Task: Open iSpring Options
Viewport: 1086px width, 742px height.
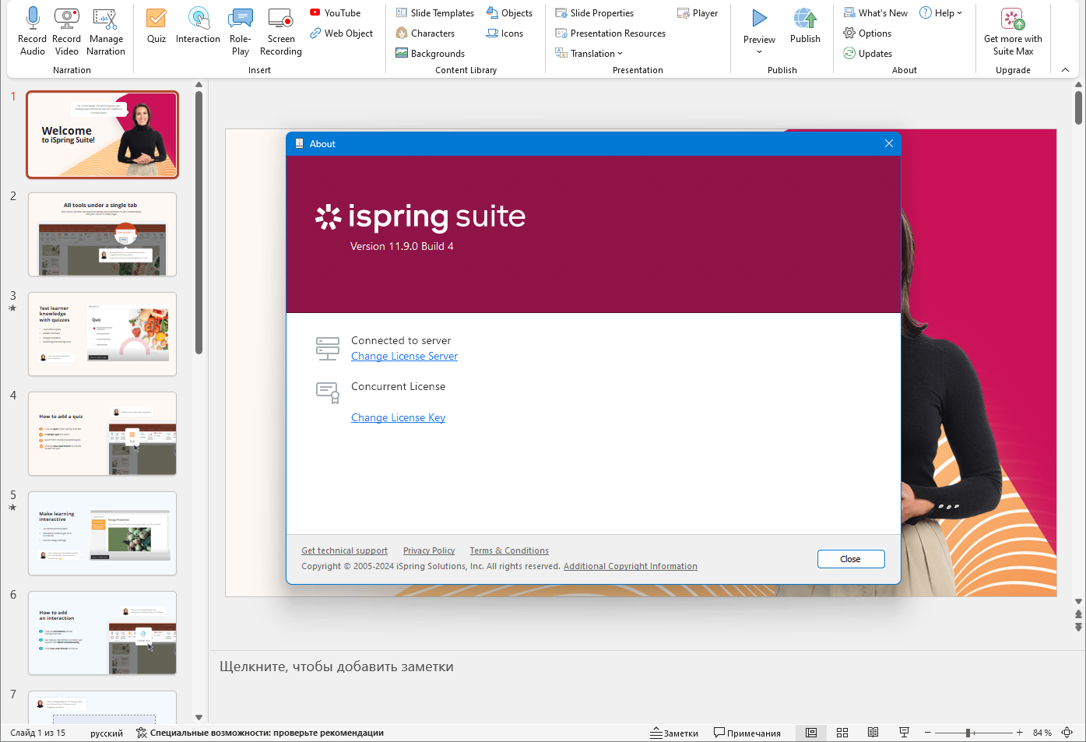Action: pos(867,33)
